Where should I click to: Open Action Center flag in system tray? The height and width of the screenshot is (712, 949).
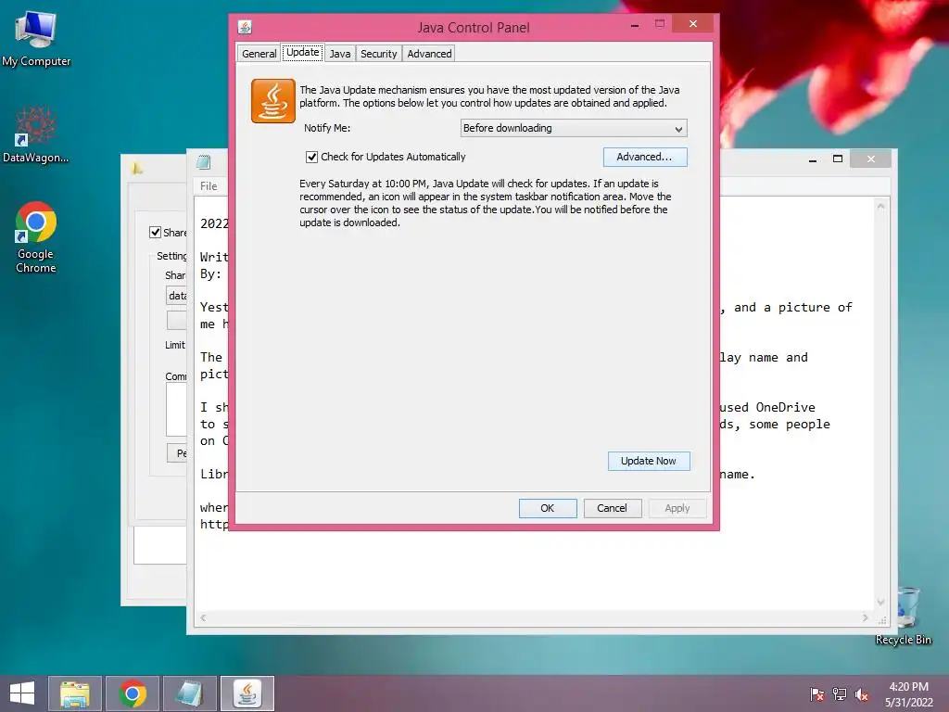(x=816, y=693)
